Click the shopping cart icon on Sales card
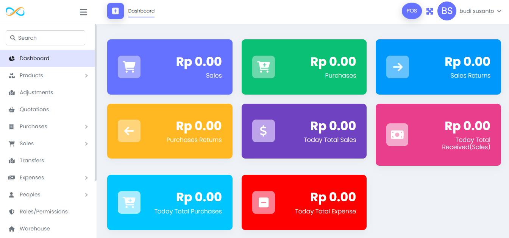509x238 pixels. (129, 67)
